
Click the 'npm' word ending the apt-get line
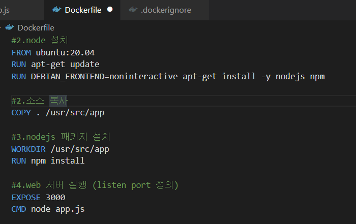[x=317, y=77]
